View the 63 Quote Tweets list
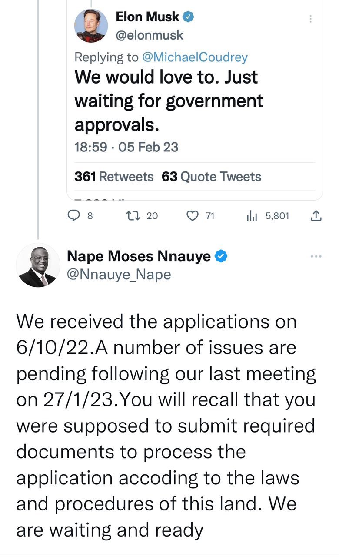This screenshot has width=339, height=557. pos(211,177)
